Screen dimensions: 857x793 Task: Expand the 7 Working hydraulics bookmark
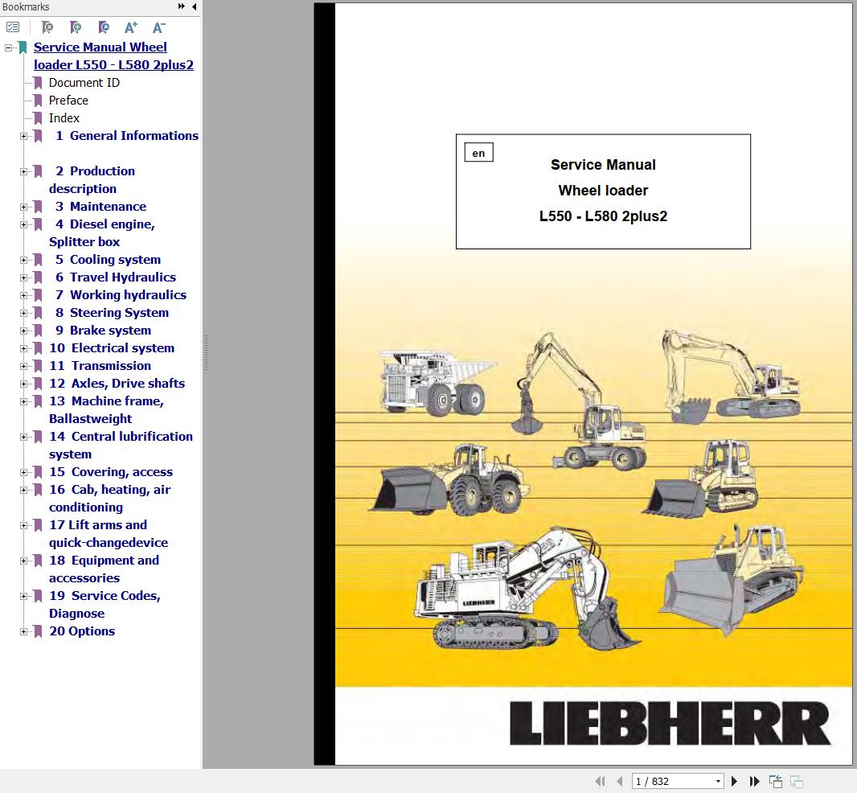(x=23, y=295)
